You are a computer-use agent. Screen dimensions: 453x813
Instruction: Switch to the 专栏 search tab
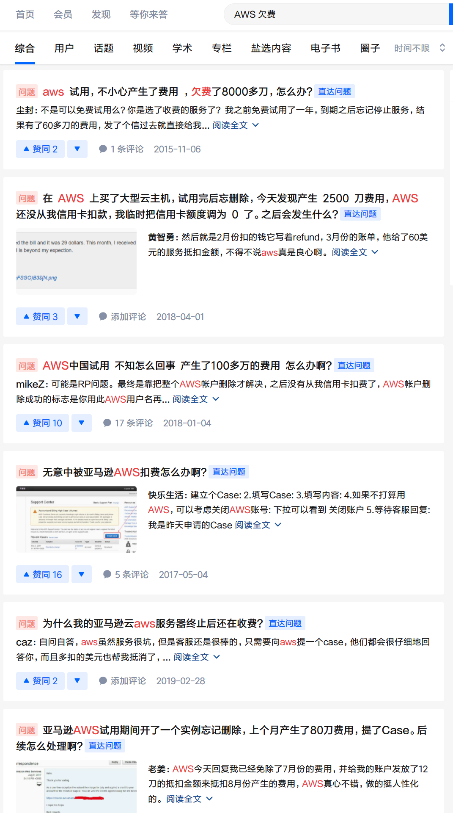point(222,48)
